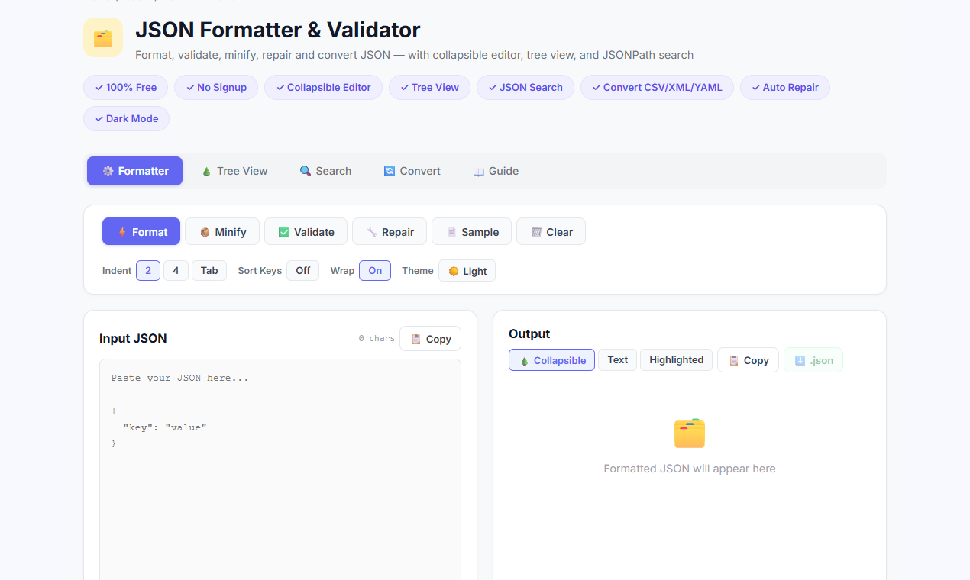This screenshot has height=580, width=970.
Task: Validate the JSON input
Action: (306, 231)
